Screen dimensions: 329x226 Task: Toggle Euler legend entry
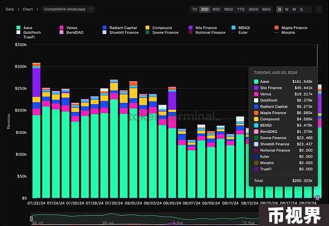click(x=240, y=32)
